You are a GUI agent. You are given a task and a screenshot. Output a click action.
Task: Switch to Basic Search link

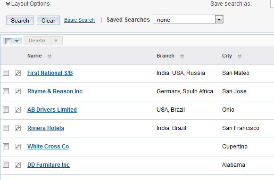(x=80, y=20)
